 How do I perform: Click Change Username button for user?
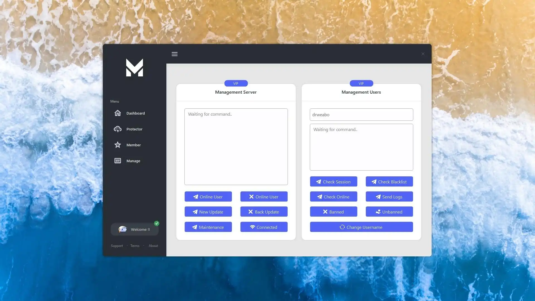pos(361,227)
